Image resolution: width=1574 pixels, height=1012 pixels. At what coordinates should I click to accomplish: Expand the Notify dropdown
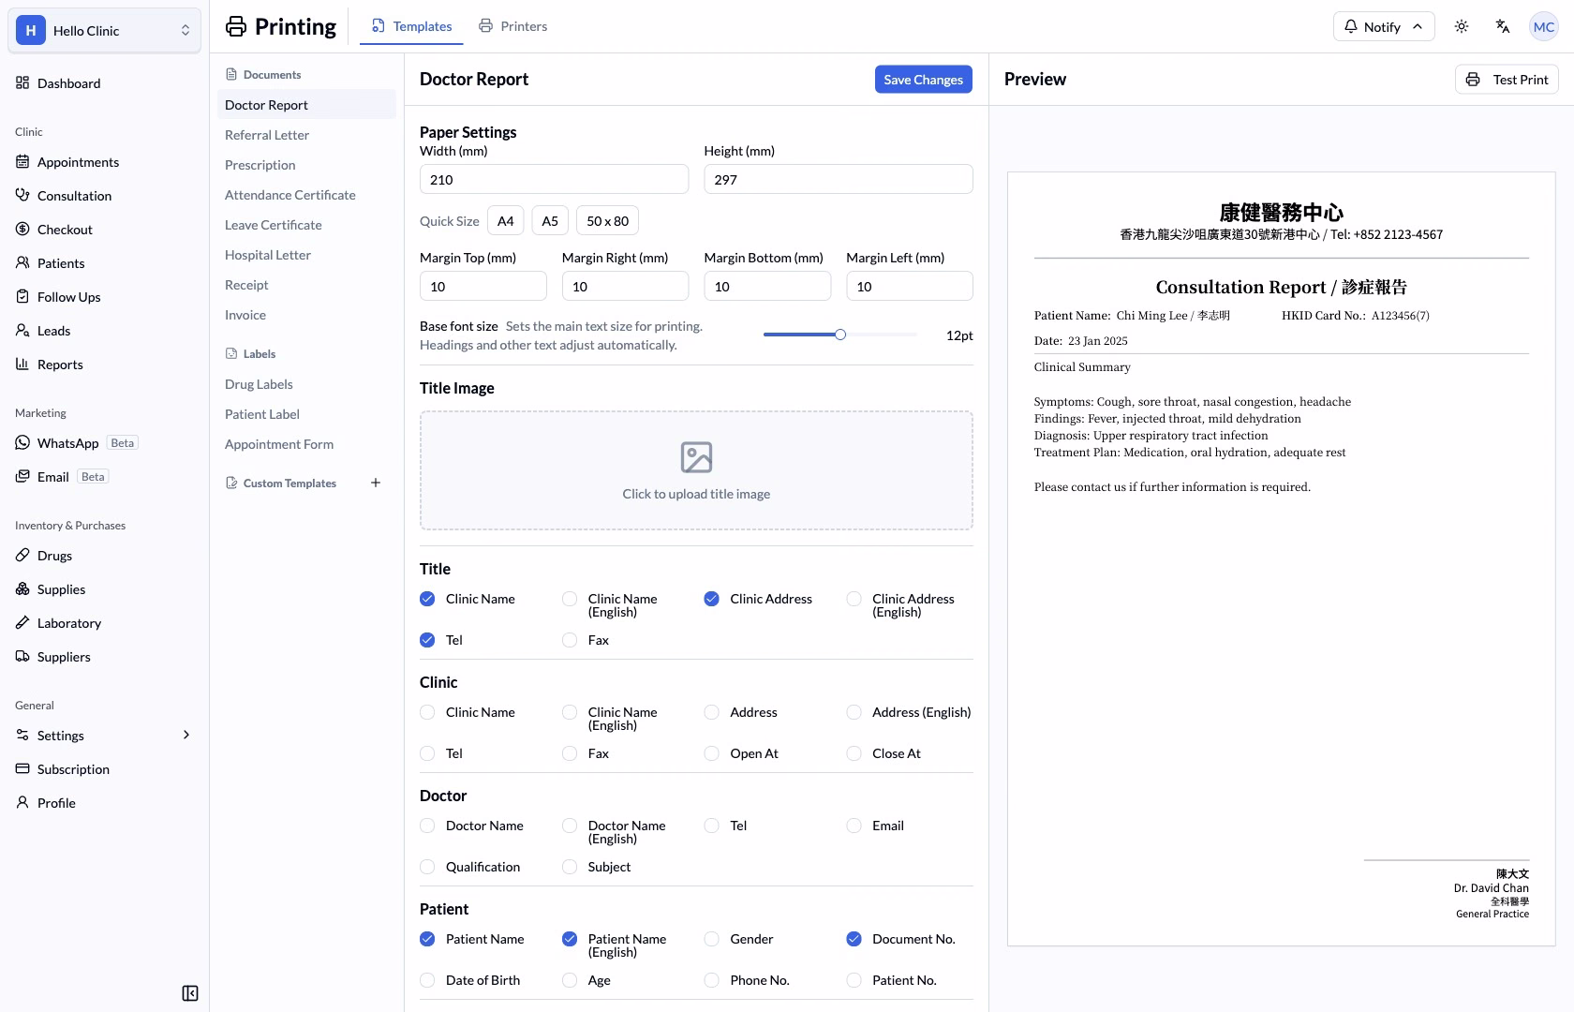1384,26
